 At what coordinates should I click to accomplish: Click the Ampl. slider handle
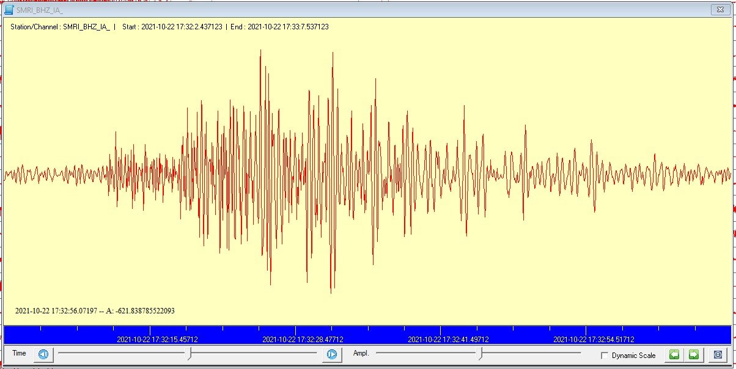point(481,353)
